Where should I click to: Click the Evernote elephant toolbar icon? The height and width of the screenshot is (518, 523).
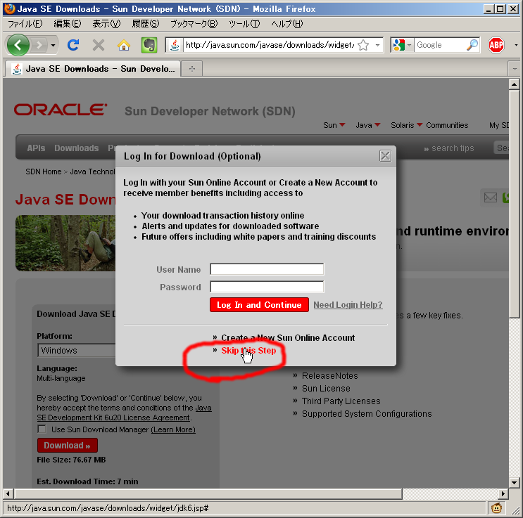click(149, 45)
